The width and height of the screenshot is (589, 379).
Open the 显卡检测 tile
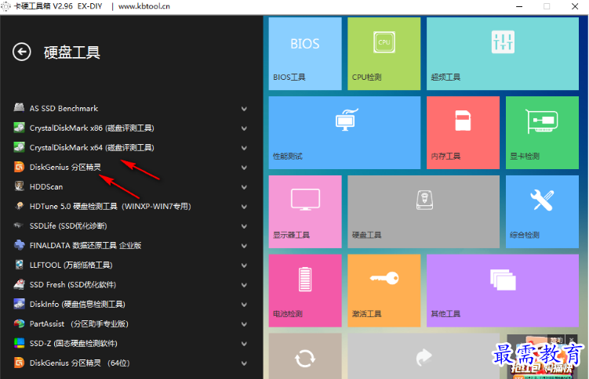click(x=543, y=132)
